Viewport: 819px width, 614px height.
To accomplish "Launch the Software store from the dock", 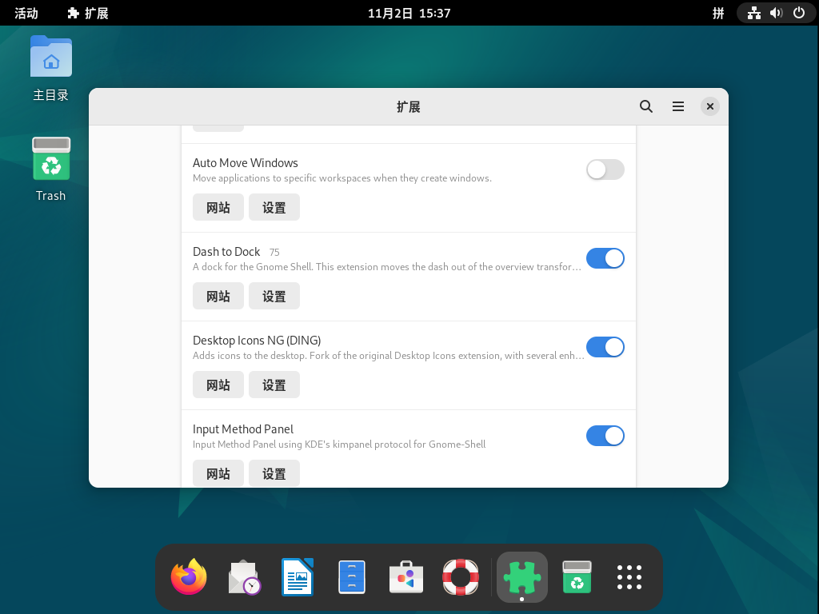I will (406, 577).
